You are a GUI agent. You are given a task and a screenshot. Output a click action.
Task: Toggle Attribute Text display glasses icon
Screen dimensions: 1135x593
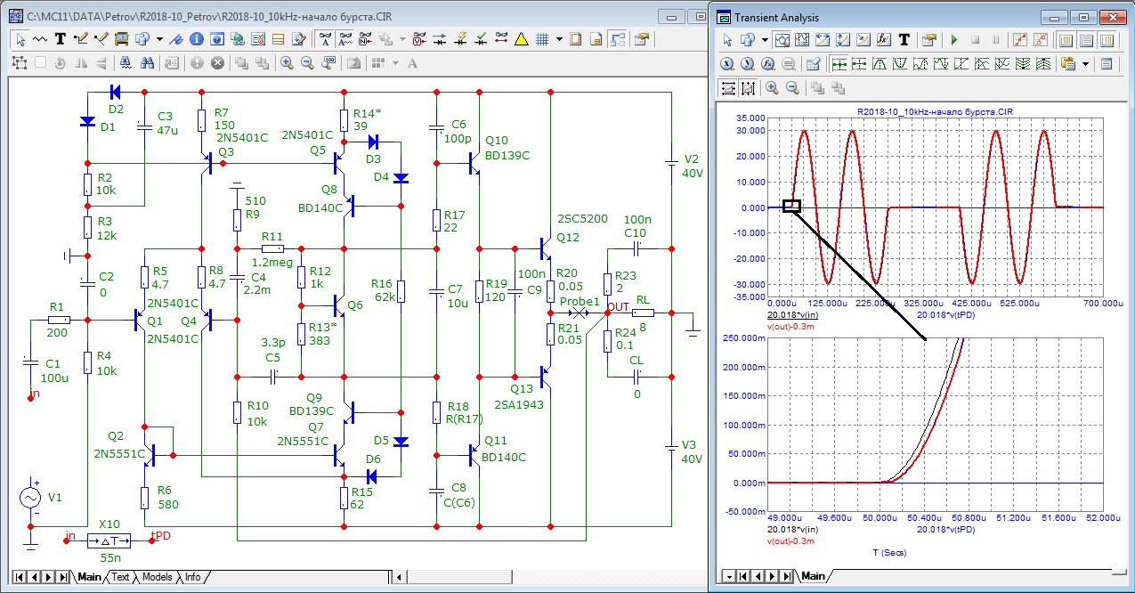345,39
